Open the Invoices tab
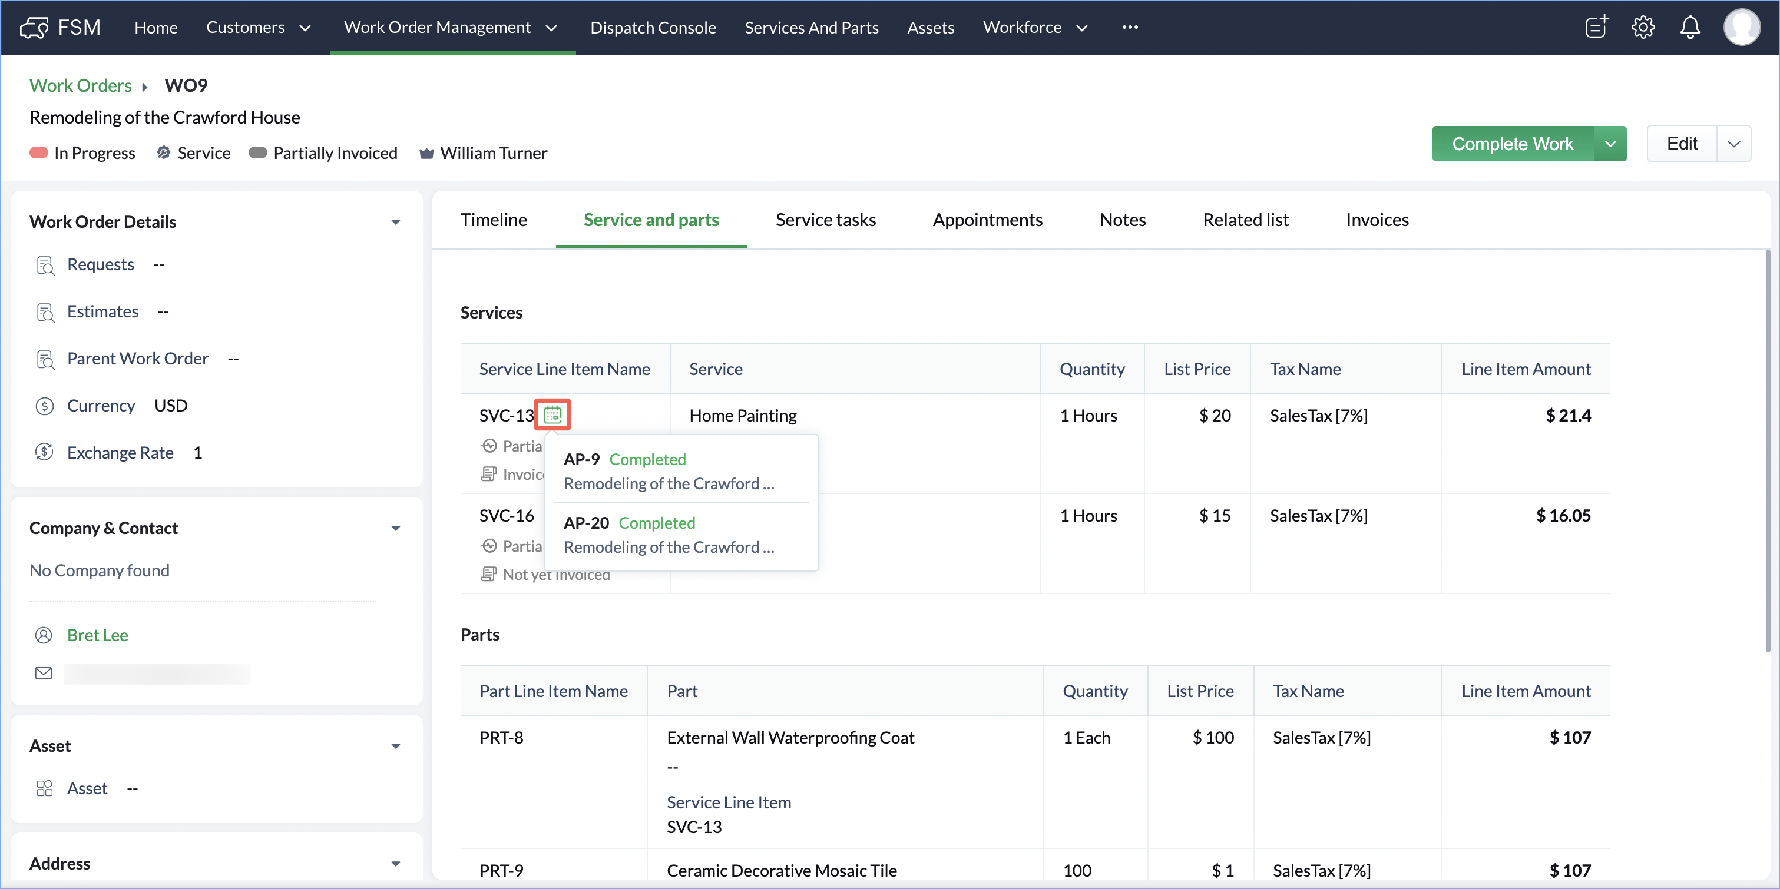 point(1377,220)
